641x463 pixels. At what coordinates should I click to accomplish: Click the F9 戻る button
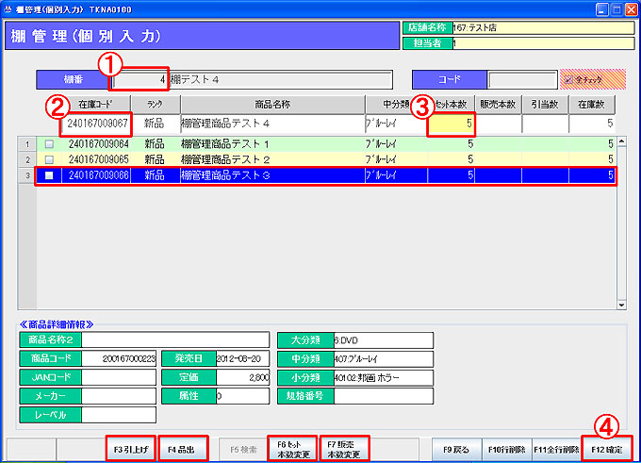[456, 449]
